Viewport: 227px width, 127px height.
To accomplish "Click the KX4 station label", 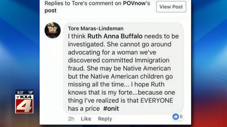I will (24, 97).
